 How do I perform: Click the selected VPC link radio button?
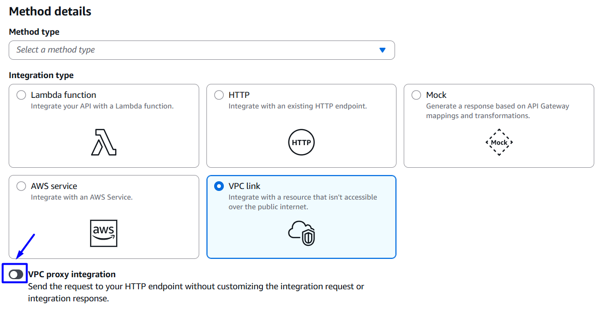pos(219,186)
